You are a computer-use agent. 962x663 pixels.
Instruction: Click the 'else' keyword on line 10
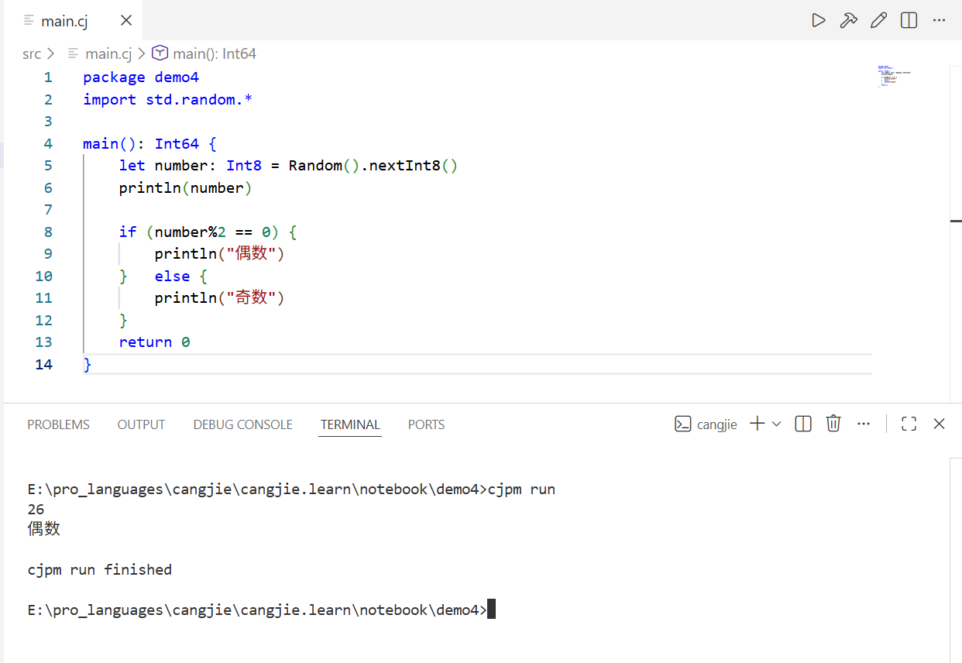172,276
